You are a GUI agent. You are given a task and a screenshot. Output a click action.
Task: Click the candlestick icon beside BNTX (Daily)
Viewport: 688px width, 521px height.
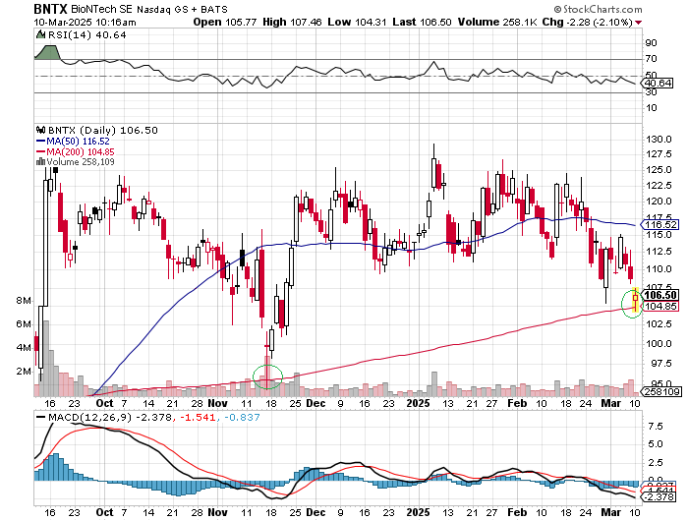[x=41, y=130]
